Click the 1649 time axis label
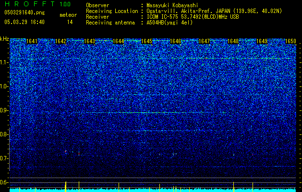302x192 pixels. coord(262,41)
